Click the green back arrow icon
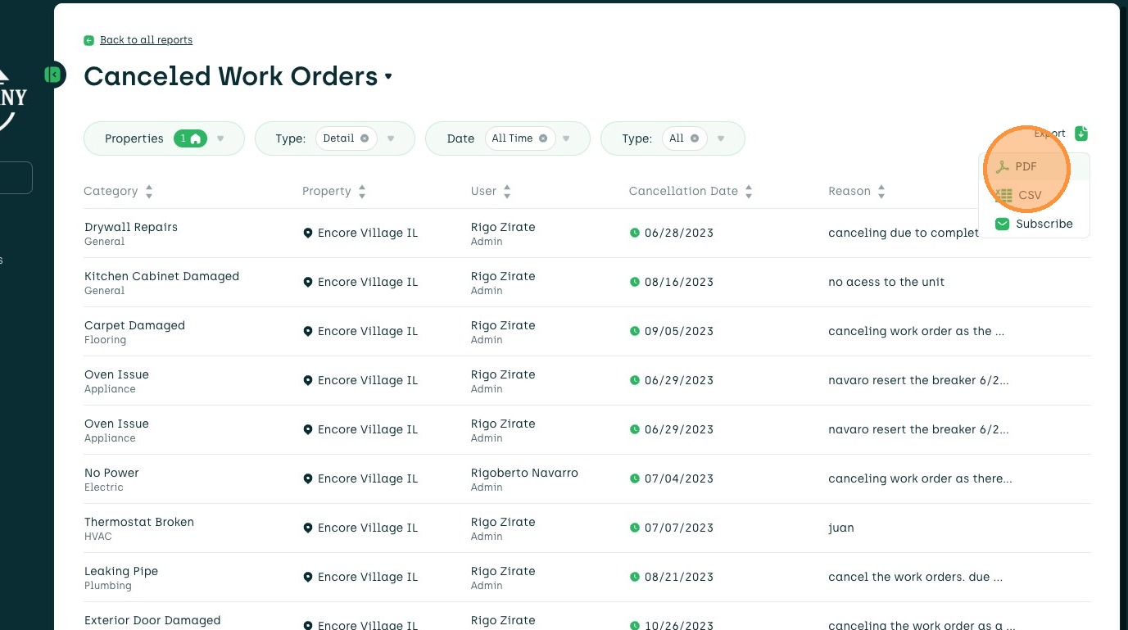The width and height of the screenshot is (1128, 630). [88, 40]
